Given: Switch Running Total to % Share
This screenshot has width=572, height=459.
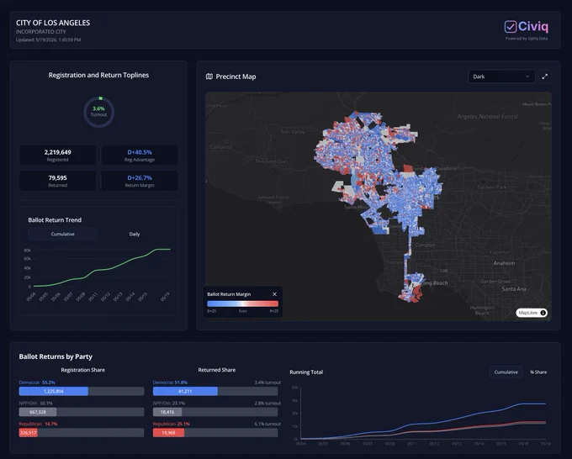Looking at the screenshot, I should (x=538, y=372).
